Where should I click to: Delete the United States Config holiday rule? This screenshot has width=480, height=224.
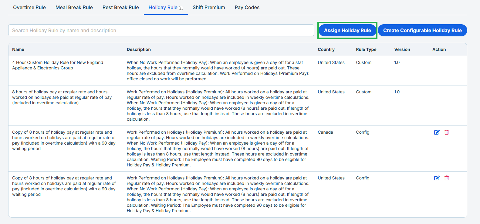pos(447,178)
